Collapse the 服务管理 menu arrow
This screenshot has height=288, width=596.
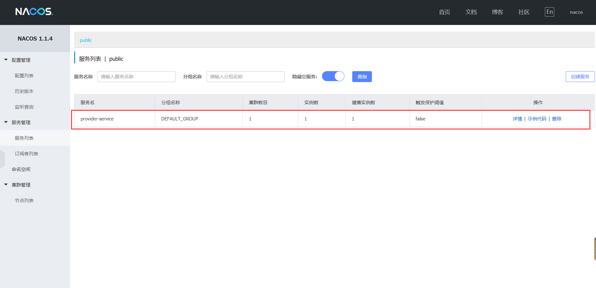click(6, 122)
